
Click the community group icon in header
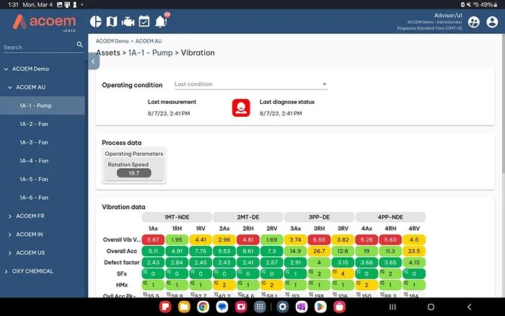point(474,22)
